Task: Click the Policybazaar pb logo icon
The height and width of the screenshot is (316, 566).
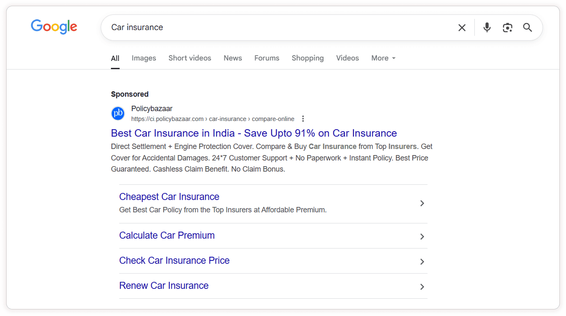Action: click(118, 113)
